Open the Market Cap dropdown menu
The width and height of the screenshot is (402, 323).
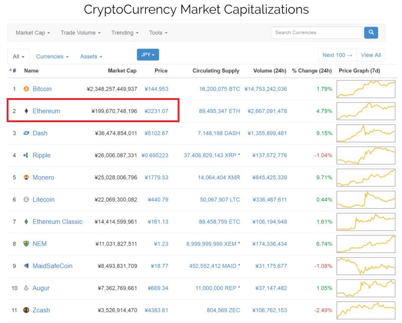33,33
